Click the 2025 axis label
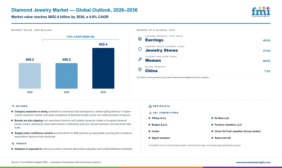The image size is (282, 168). [x=30, y=92]
